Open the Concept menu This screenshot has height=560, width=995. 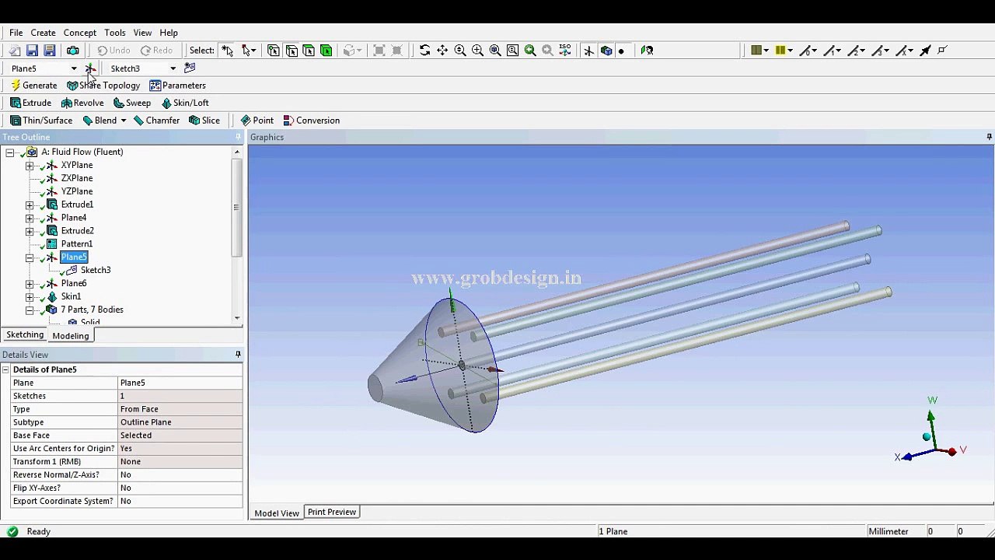tap(80, 33)
